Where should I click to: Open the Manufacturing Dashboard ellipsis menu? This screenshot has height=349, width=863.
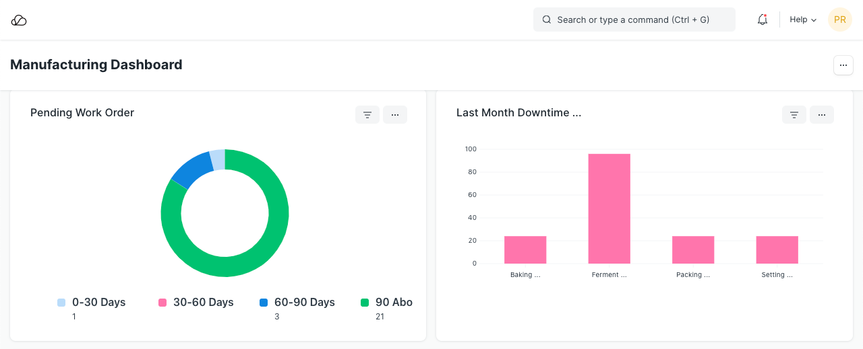click(843, 65)
